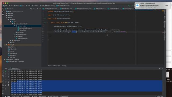Expand the .idea folder

(7, 13)
